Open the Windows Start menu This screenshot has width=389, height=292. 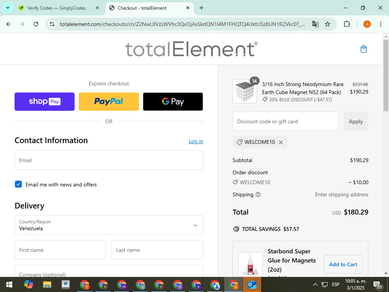click(9, 285)
